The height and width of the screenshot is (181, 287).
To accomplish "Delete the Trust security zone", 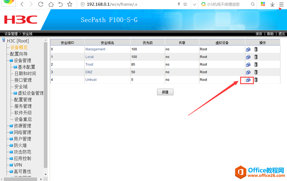I will (256, 64).
